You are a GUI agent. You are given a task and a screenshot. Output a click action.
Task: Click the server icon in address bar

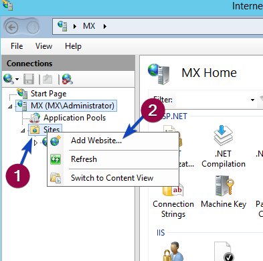(x=62, y=26)
